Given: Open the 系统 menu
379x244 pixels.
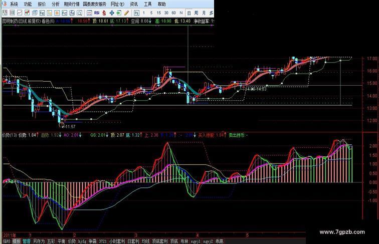Looking at the screenshot, I should pos(14,4).
